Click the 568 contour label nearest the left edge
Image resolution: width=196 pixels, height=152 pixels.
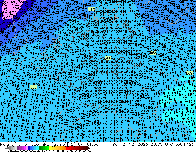point(33,87)
